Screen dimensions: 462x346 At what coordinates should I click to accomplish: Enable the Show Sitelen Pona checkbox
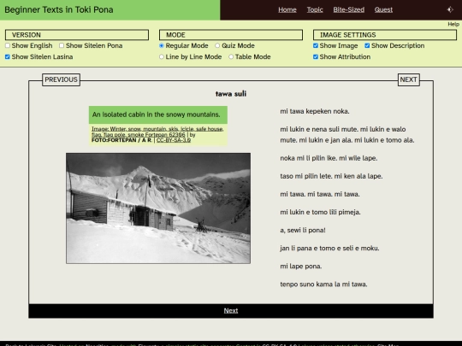click(x=62, y=45)
